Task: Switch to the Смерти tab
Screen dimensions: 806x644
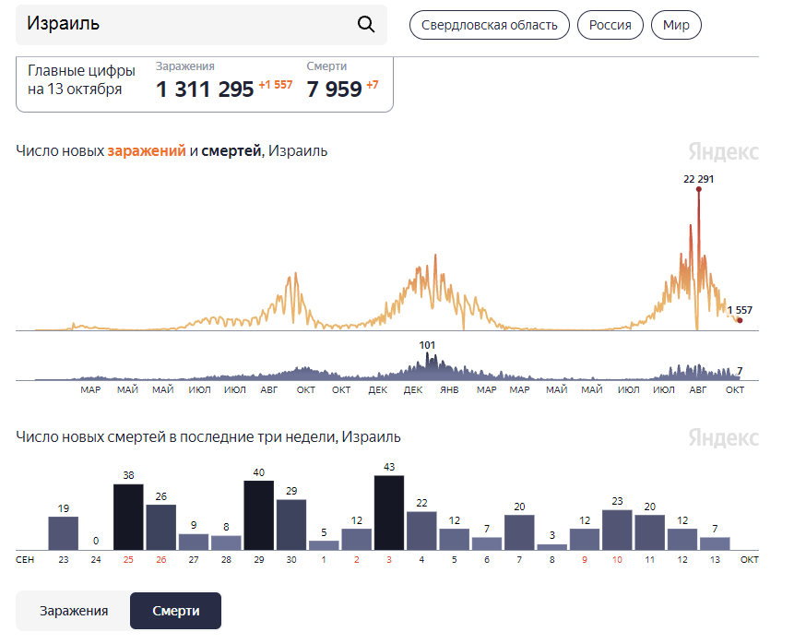Action: click(176, 611)
